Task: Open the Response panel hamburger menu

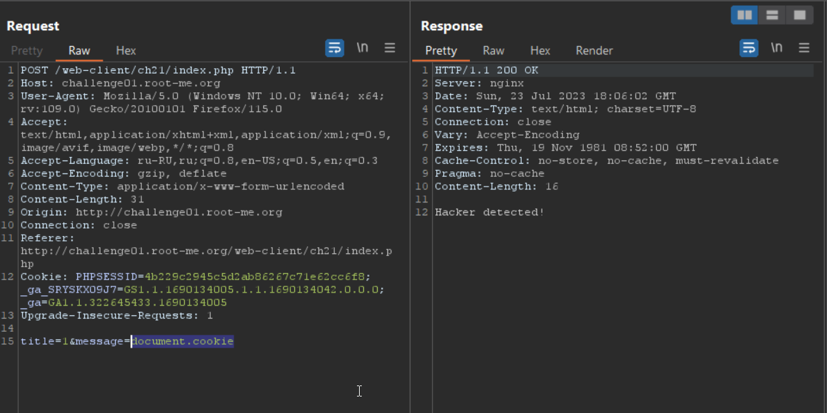Action: click(x=804, y=48)
